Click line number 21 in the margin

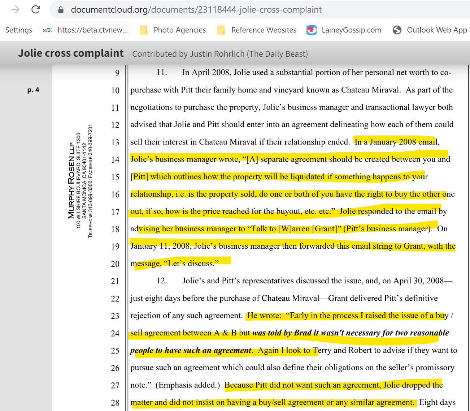point(115,281)
